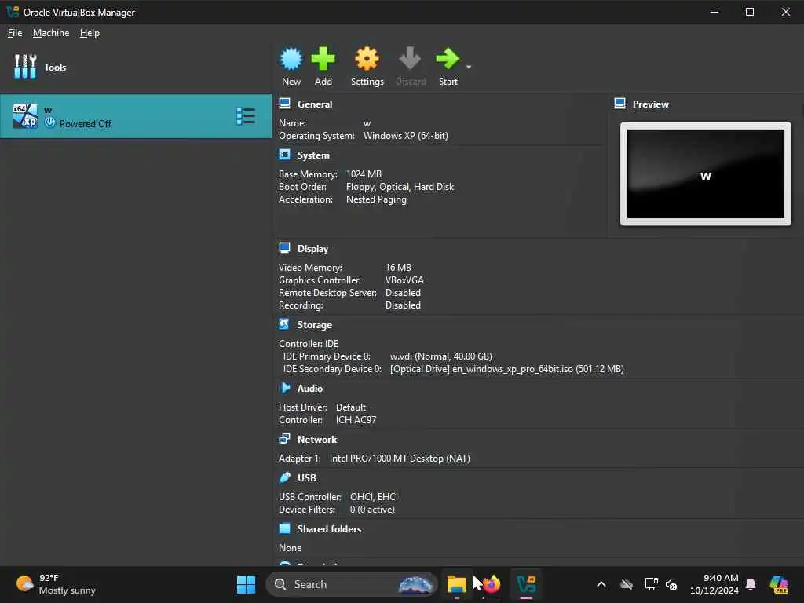
Task: Open File Explorer from the taskbar
Action: point(456,584)
